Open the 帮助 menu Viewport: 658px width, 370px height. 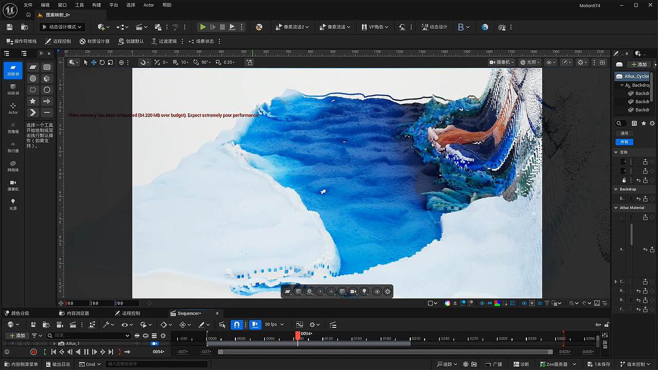(x=167, y=5)
